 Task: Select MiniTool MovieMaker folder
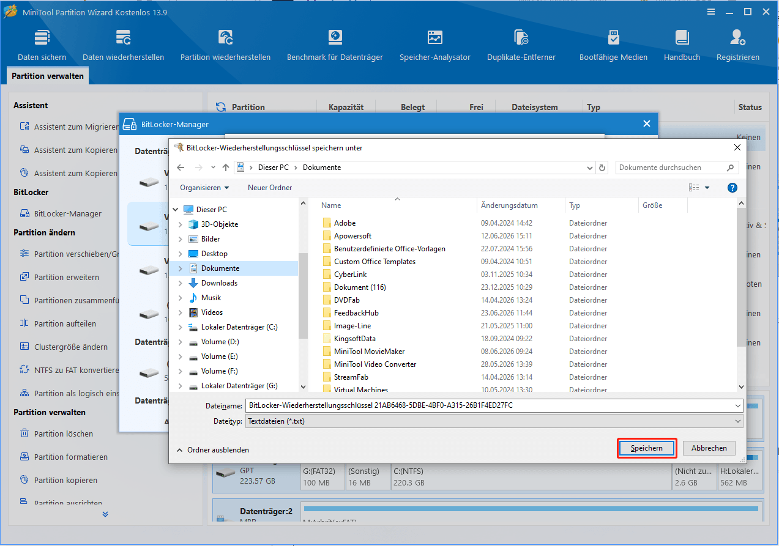pos(369,352)
